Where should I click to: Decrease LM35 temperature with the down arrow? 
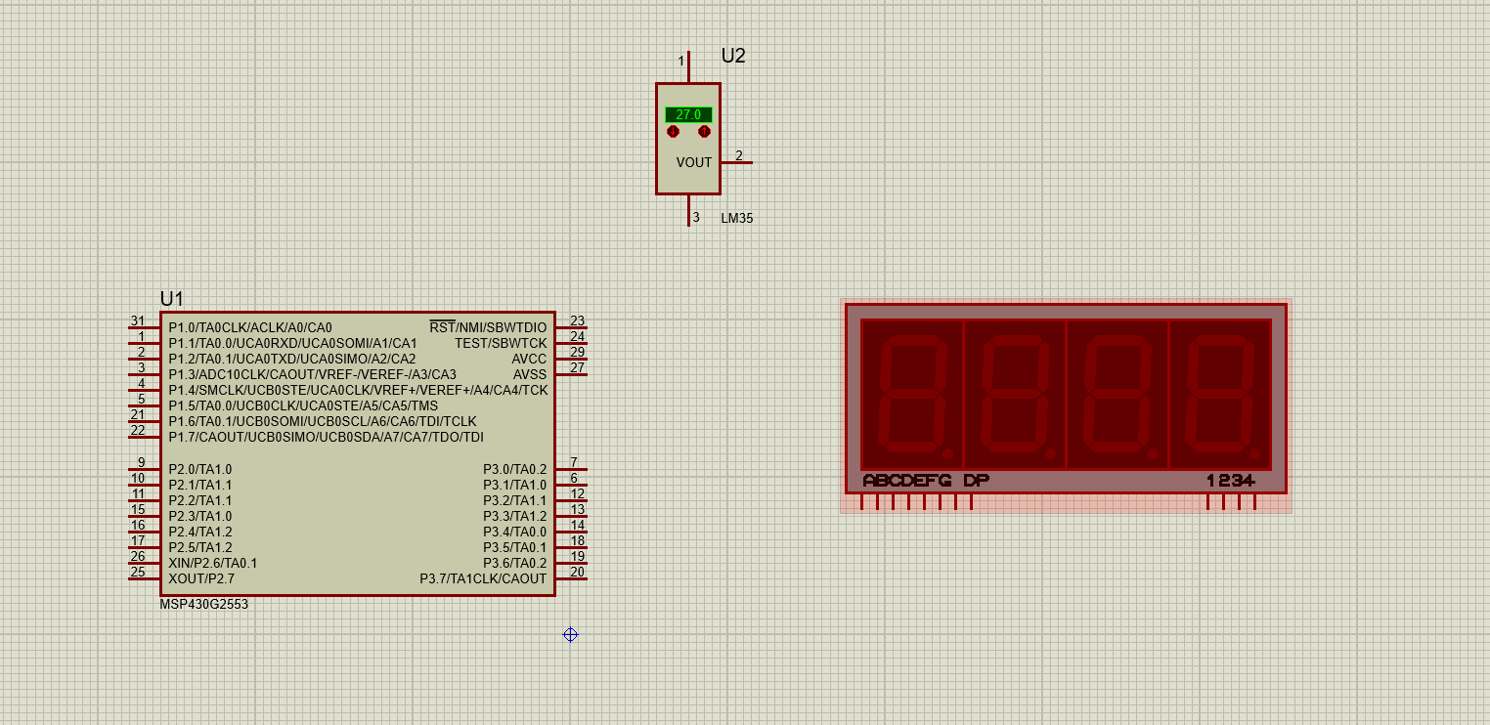(x=673, y=131)
